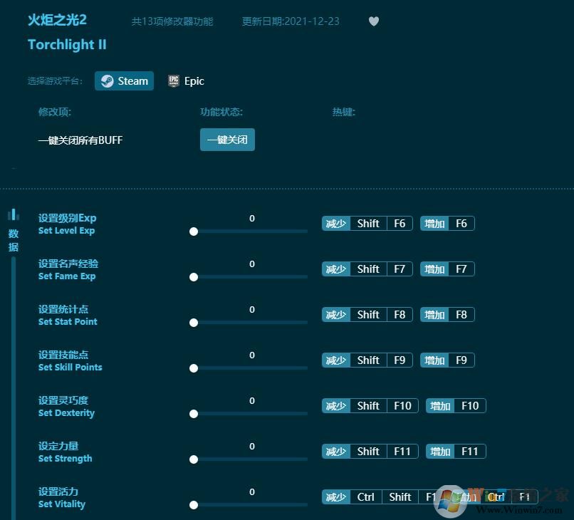
Task: Select the 数据 sidebar tab label
Action: click(14, 240)
